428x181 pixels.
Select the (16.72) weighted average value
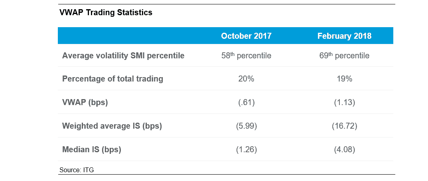click(x=344, y=126)
